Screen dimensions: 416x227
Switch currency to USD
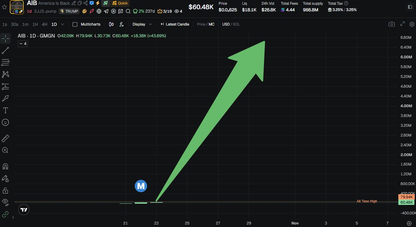(x=226, y=24)
